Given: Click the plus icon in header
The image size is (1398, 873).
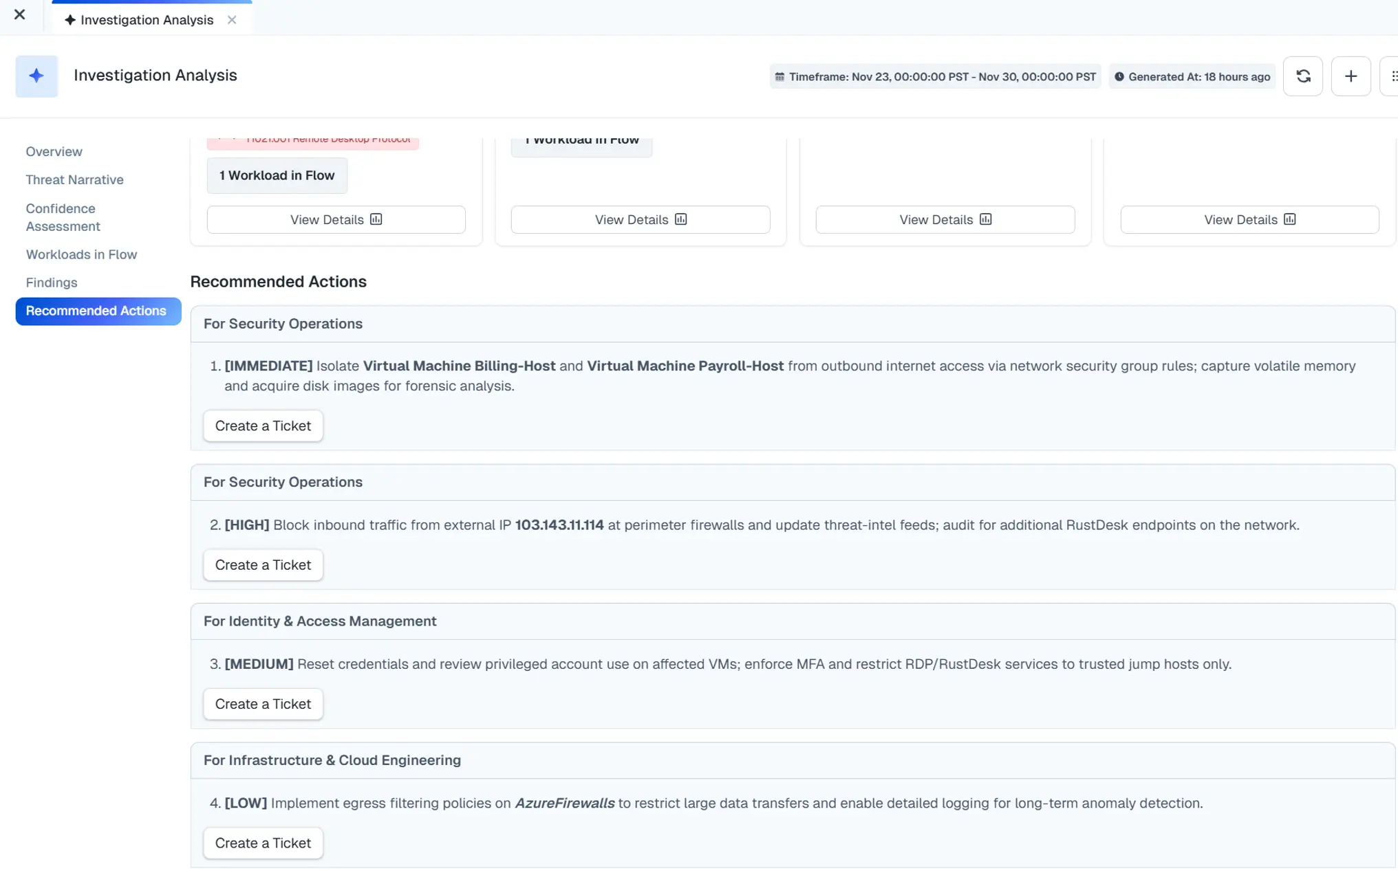Looking at the screenshot, I should 1351,76.
